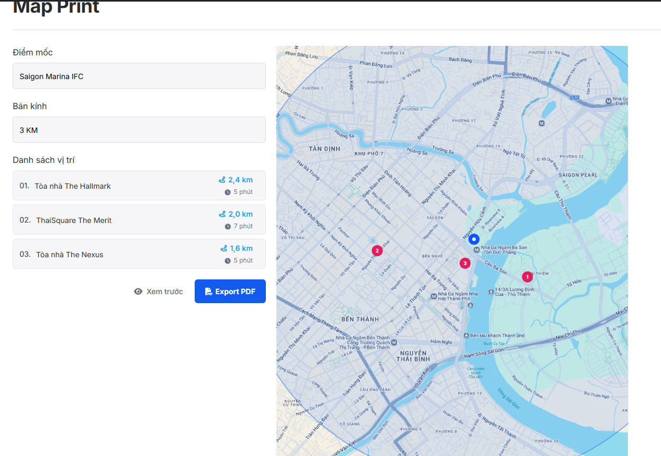This screenshot has width=661, height=456.
Task: Click map marker number 1
Action: [x=526, y=277]
